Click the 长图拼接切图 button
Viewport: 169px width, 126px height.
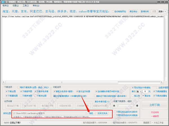tap(65, 106)
